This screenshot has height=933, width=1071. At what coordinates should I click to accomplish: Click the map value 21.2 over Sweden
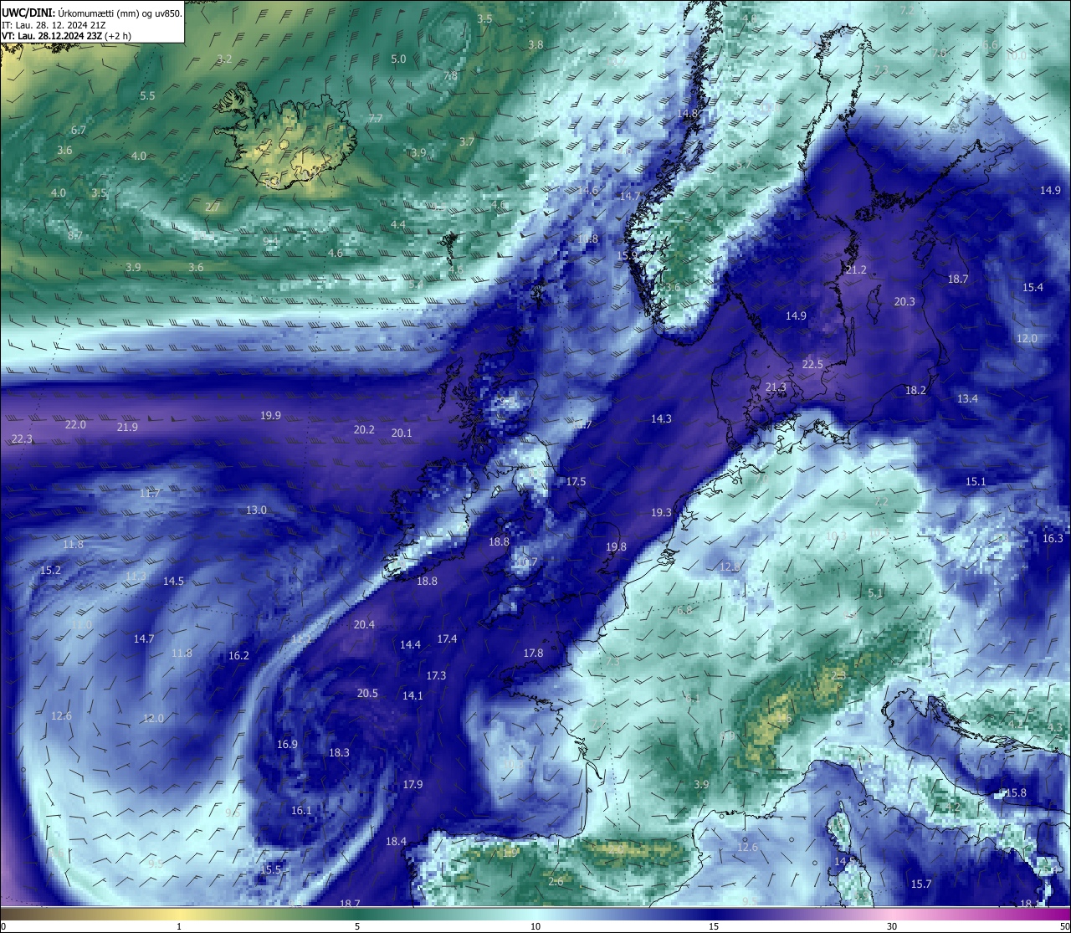click(x=856, y=270)
